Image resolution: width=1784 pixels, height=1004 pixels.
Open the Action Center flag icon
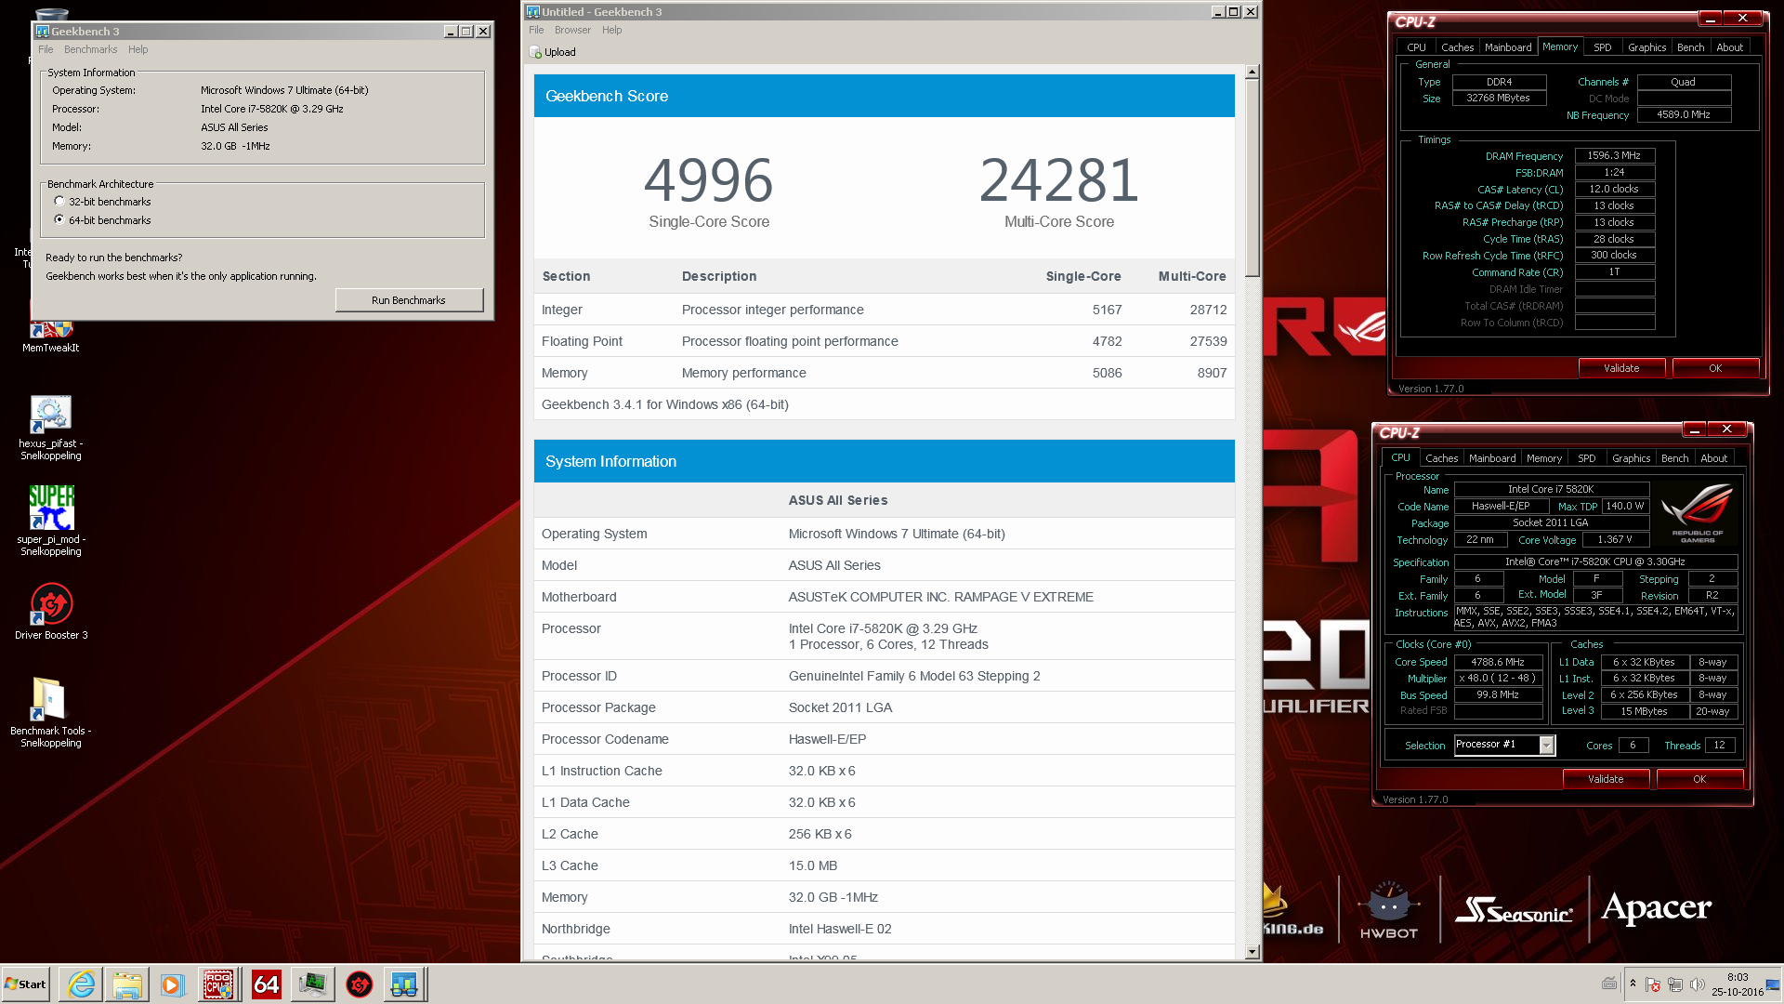point(1653,984)
